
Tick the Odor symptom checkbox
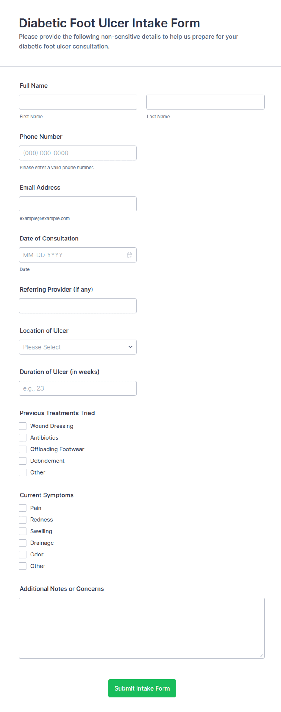click(x=23, y=554)
